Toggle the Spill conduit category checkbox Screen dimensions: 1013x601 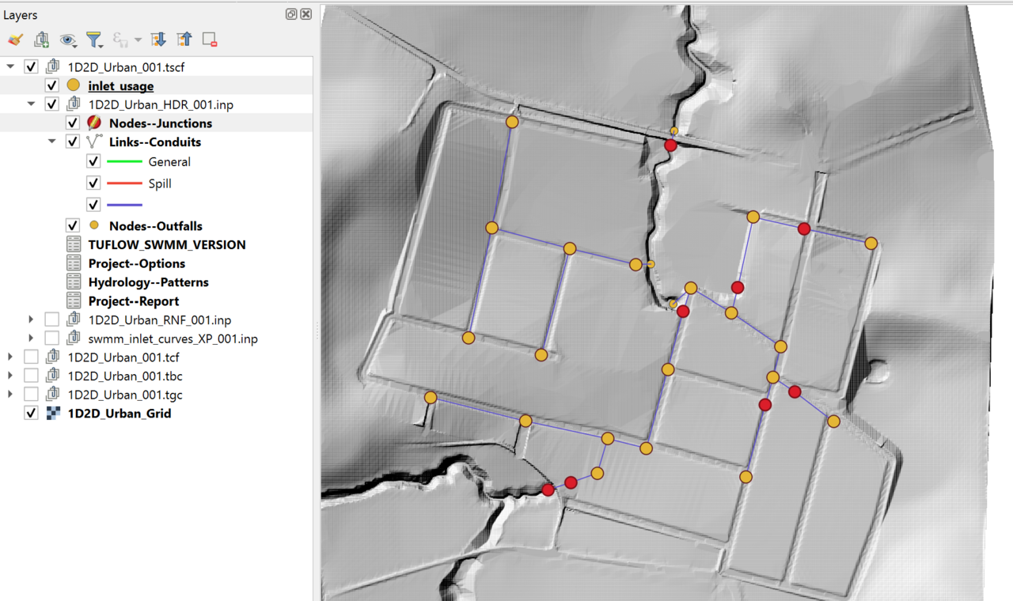click(x=93, y=183)
